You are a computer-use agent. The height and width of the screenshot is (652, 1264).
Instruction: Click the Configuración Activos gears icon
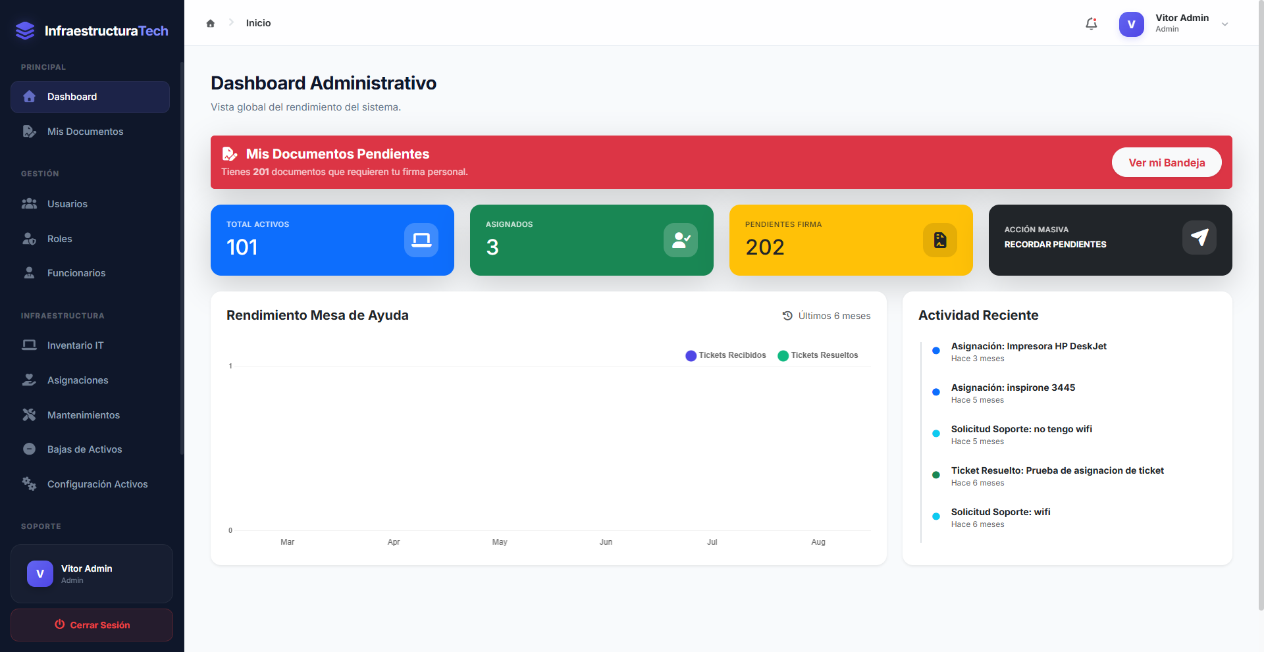tap(29, 484)
